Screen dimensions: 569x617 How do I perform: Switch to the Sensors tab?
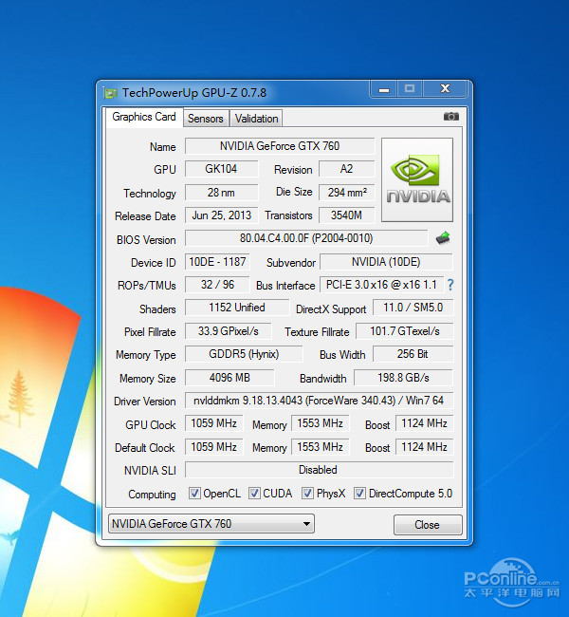(205, 119)
